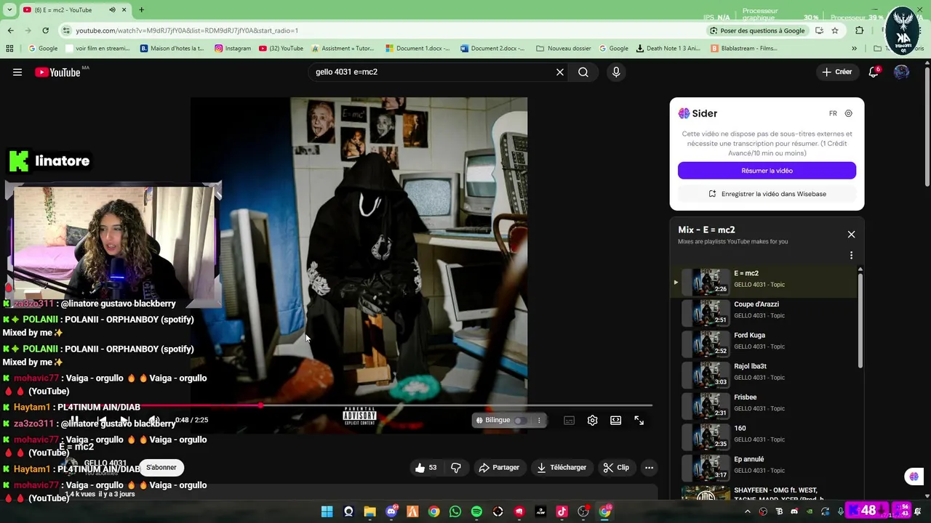Subscribe with the S'abonner button

[x=161, y=468]
